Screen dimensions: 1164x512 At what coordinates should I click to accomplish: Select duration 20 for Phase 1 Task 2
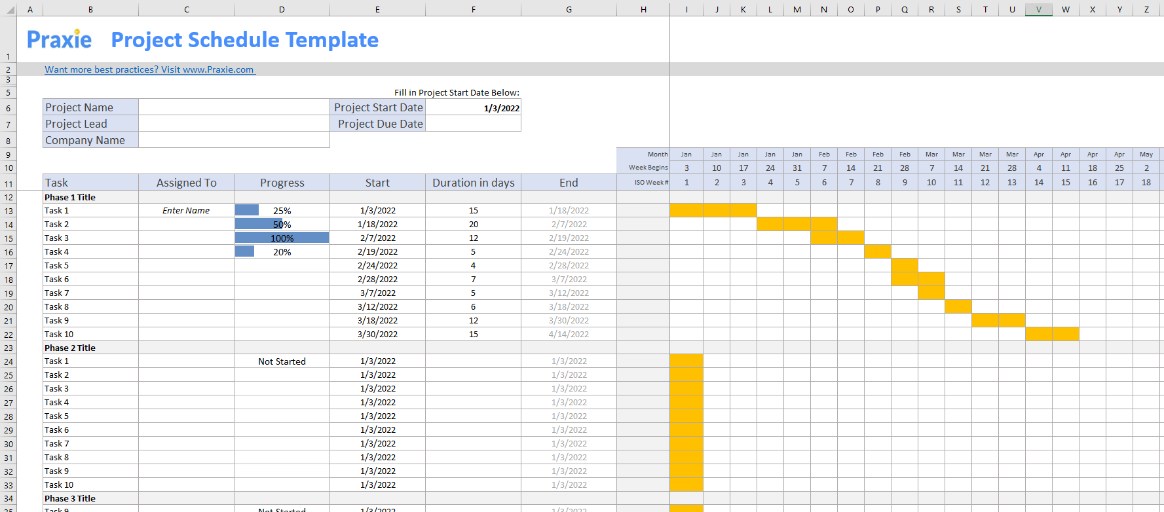pos(473,225)
